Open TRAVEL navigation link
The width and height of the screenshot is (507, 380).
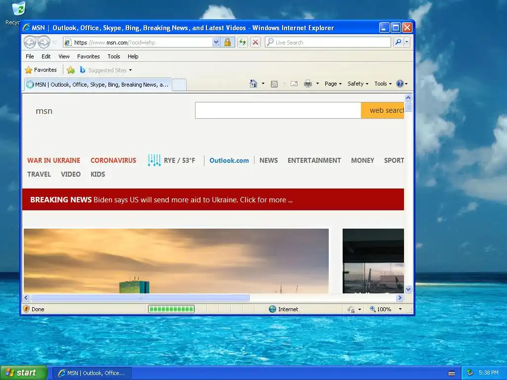point(39,174)
